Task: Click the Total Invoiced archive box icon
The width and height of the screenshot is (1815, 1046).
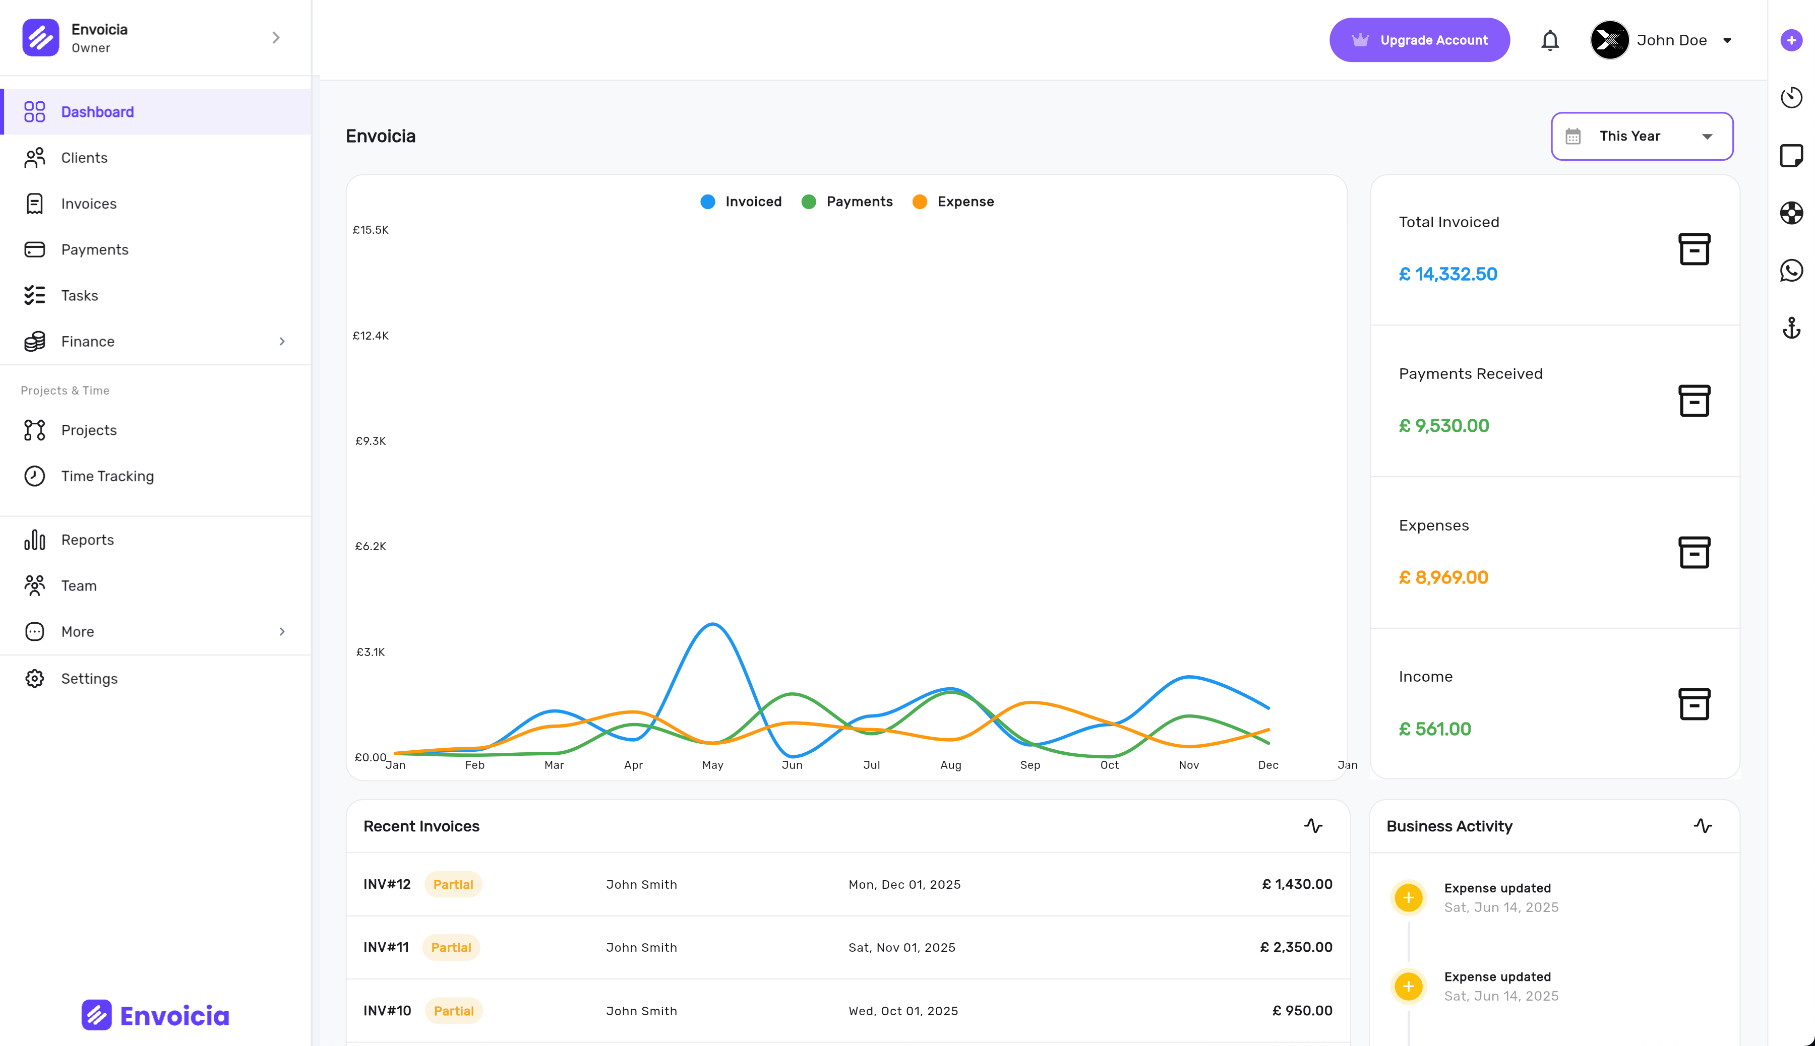Action: pos(1693,249)
